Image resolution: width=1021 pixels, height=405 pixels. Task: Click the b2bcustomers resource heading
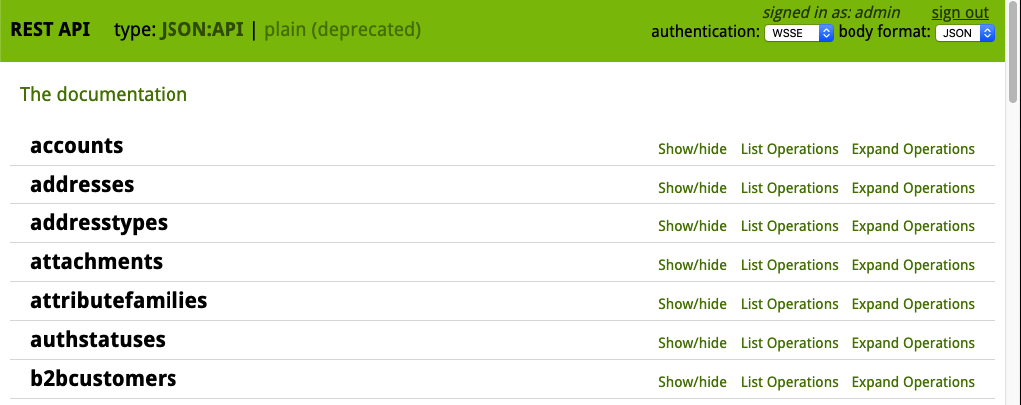coord(103,379)
